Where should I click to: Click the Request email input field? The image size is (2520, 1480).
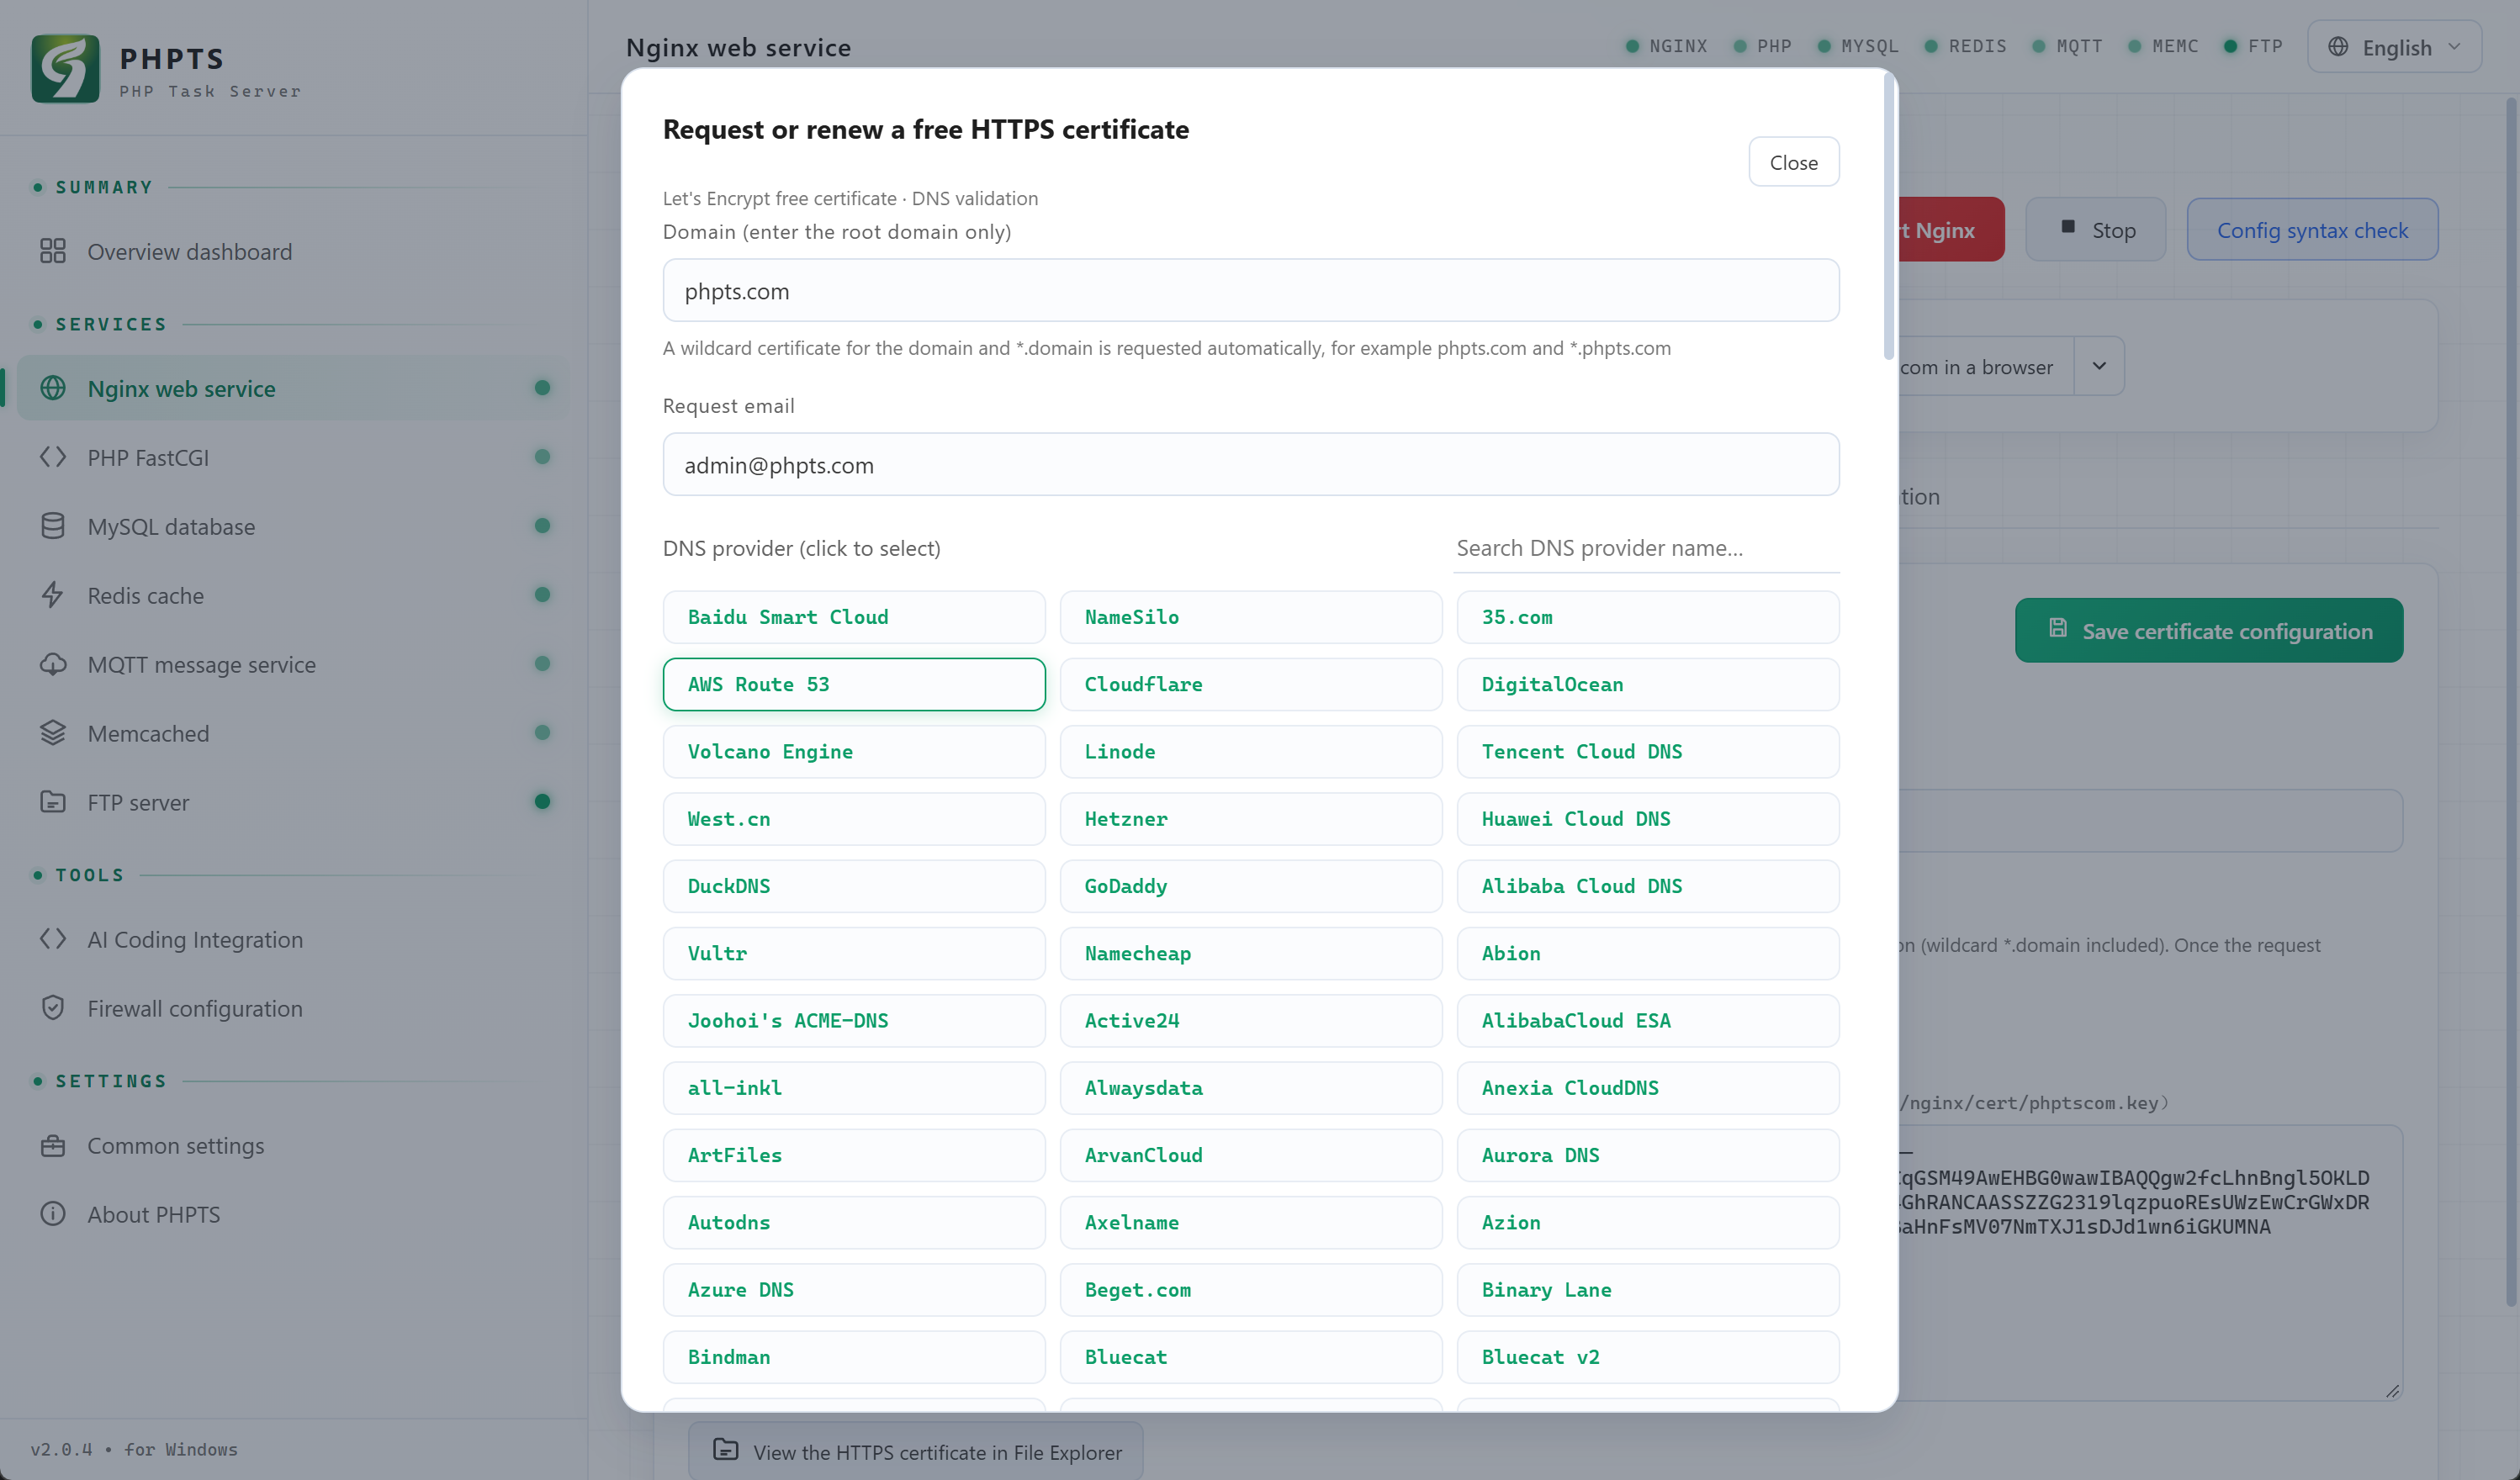coord(1251,465)
